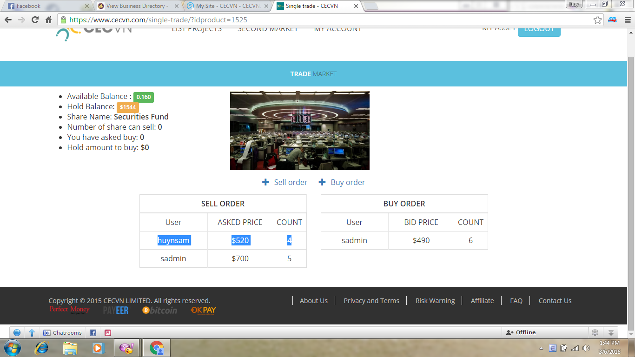635x357 pixels.
Task: Open the MY ACCOUNT menu
Action: click(x=337, y=30)
